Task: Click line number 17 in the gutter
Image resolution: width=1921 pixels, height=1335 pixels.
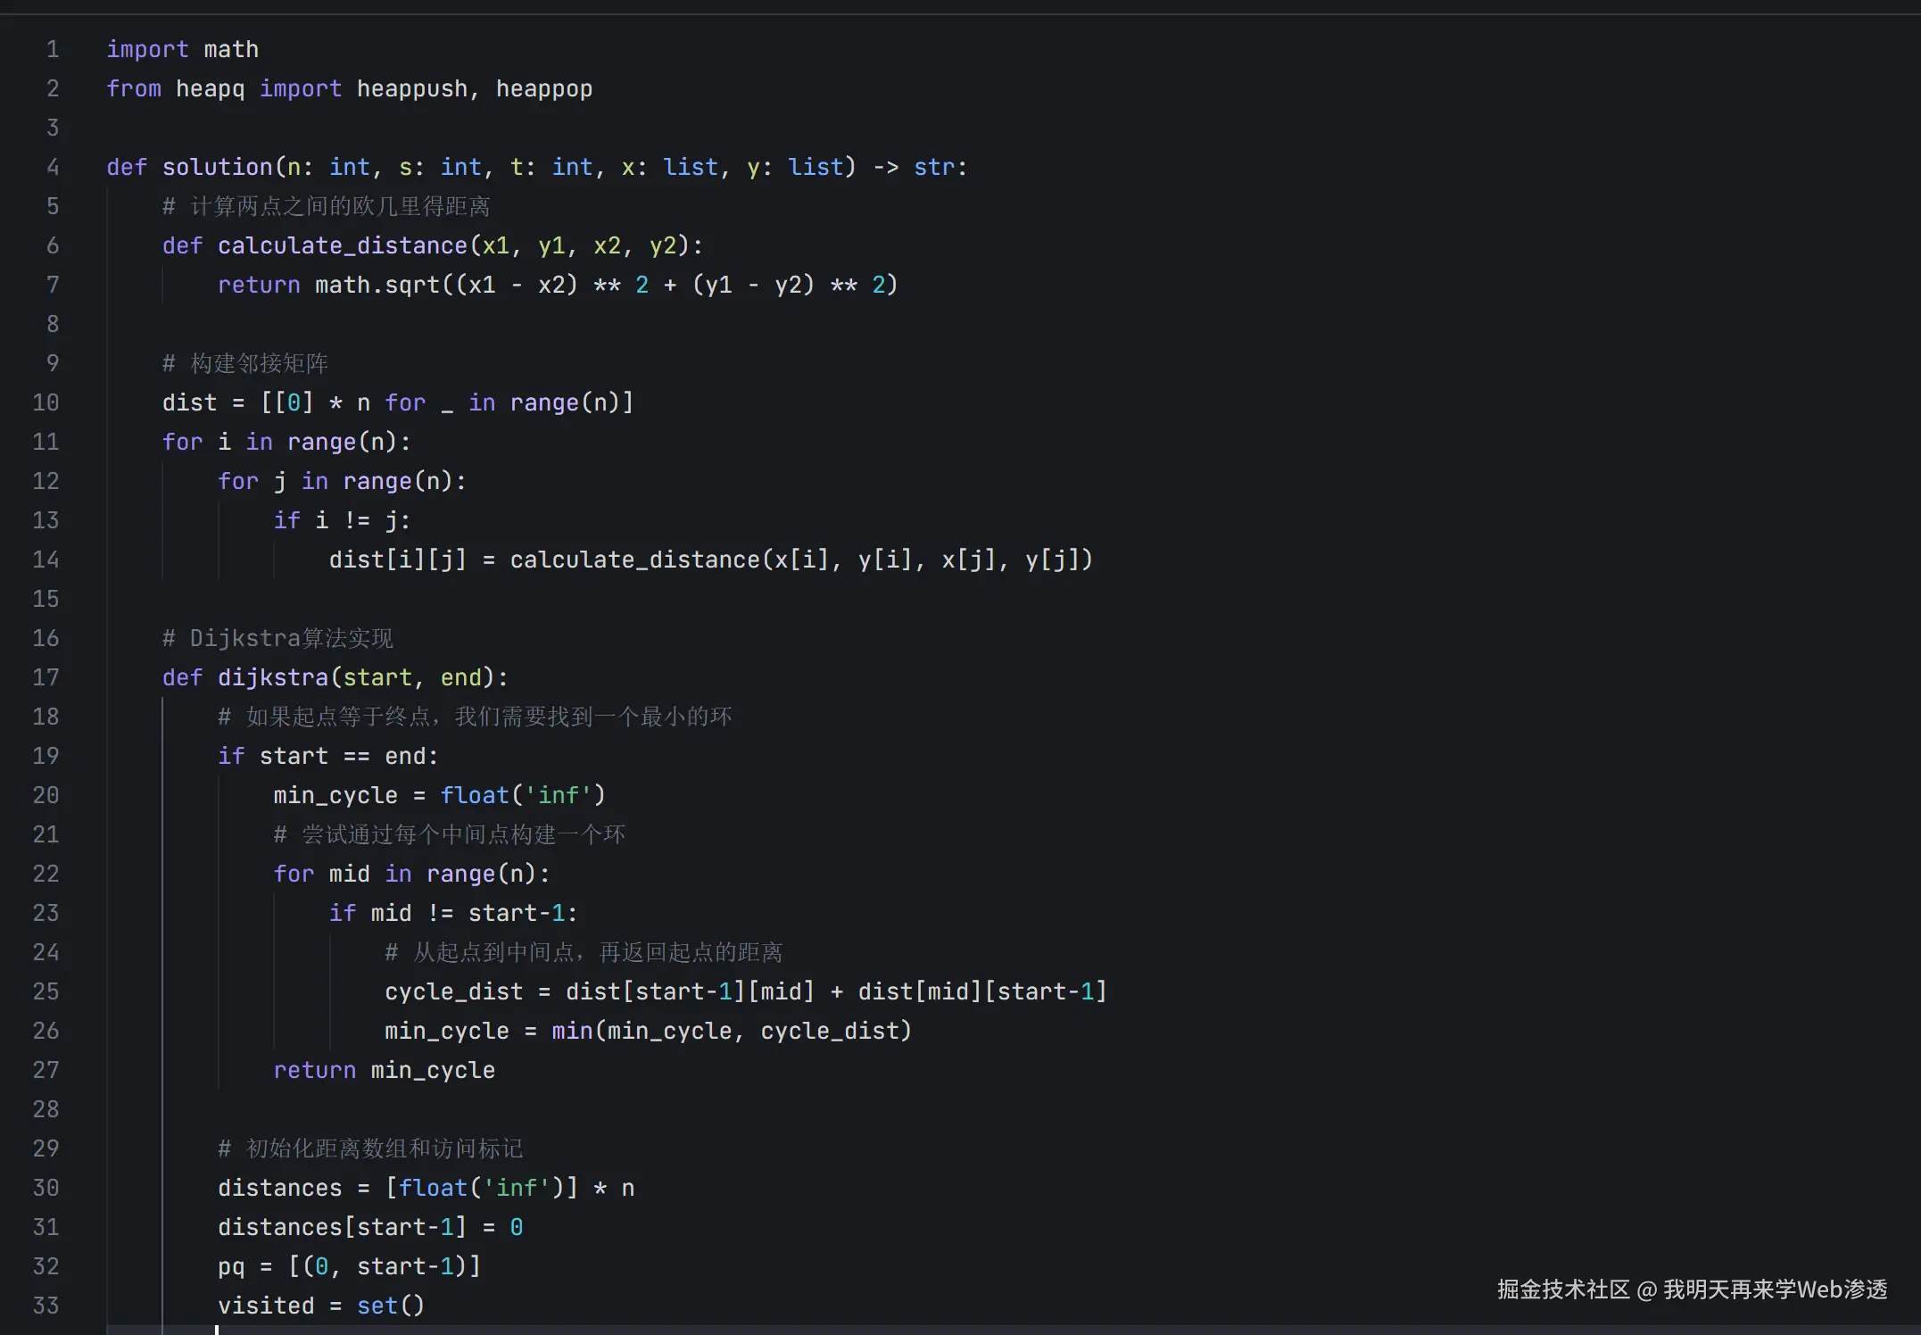Action: pos(46,677)
